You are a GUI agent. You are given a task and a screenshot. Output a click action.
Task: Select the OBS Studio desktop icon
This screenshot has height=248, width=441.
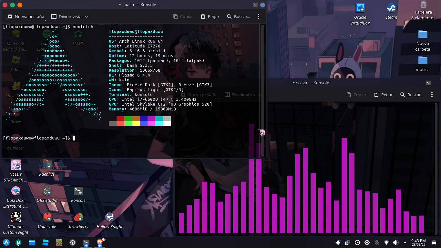pos(47,194)
